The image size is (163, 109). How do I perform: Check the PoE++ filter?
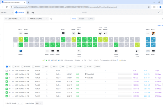coord(51,67)
